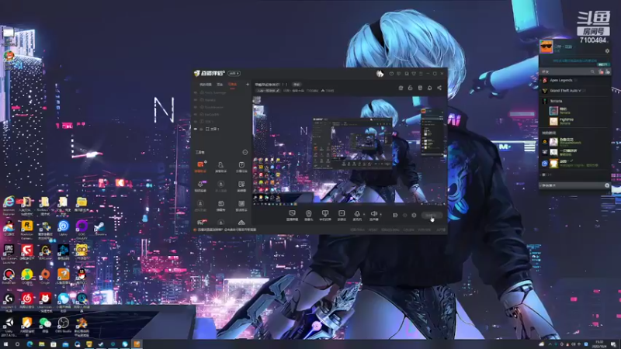621x349 pixels.
Task: Add media video source from bottom toolbar
Action: (342, 214)
